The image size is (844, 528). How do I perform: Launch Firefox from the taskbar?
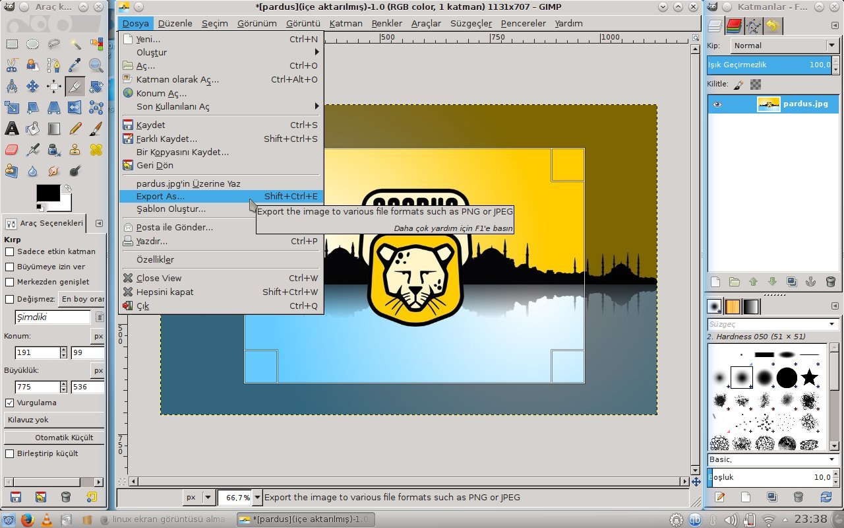(27, 519)
